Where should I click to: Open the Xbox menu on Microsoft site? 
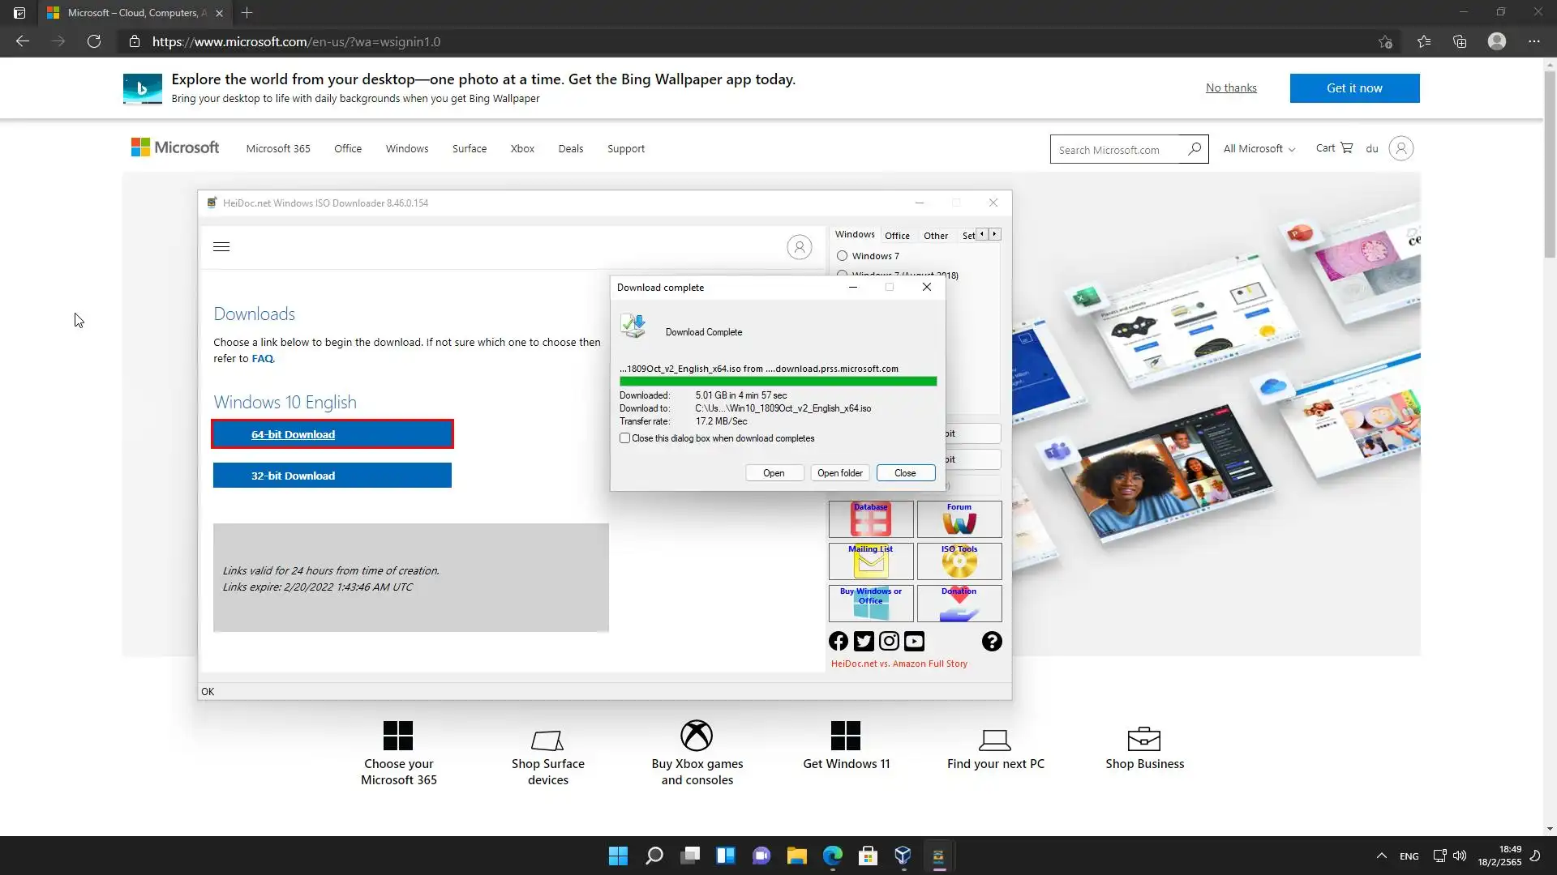point(522,149)
